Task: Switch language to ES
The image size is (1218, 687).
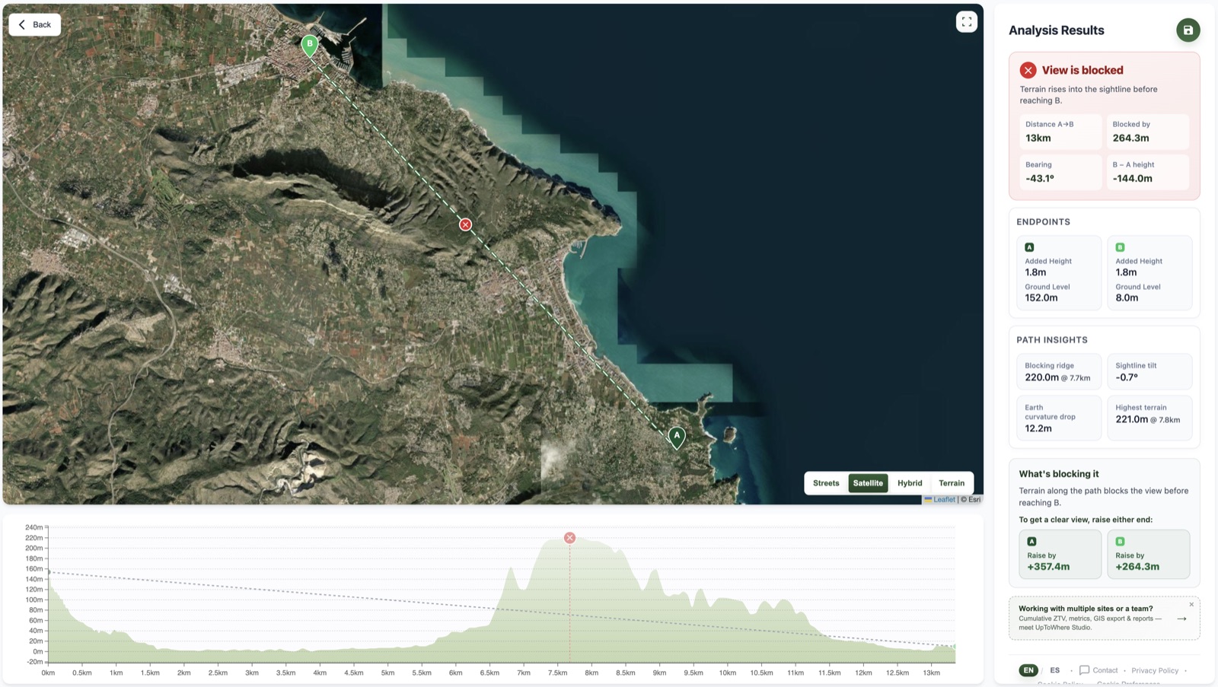Action: (x=1054, y=670)
